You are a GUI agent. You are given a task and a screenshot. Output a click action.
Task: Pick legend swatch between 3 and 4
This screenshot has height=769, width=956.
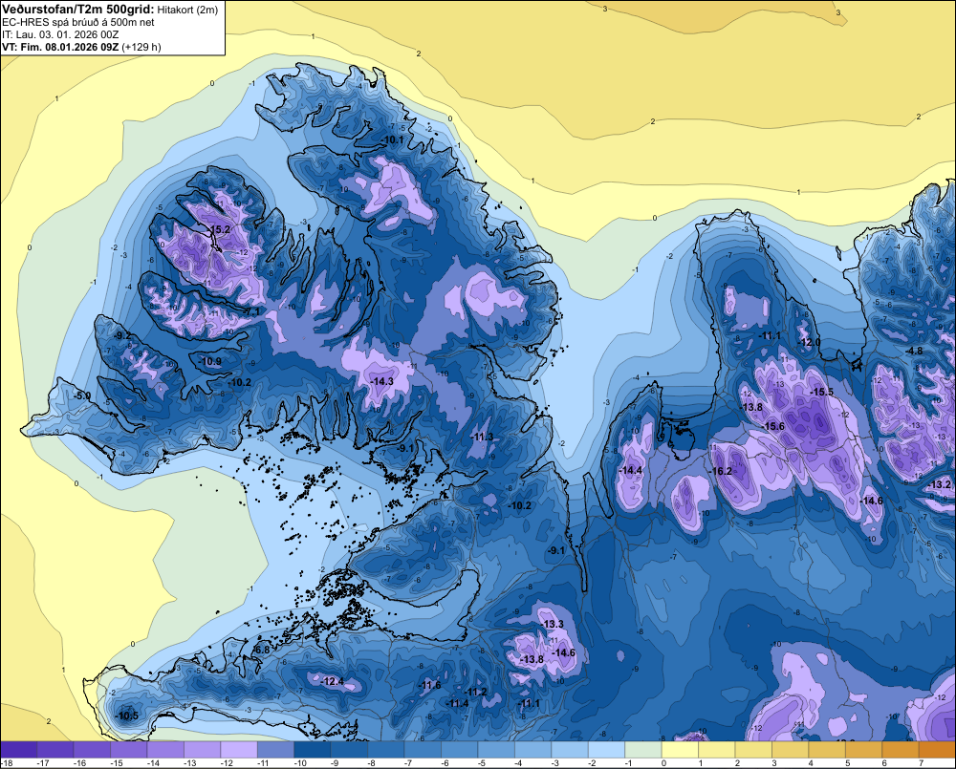pos(791,750)
